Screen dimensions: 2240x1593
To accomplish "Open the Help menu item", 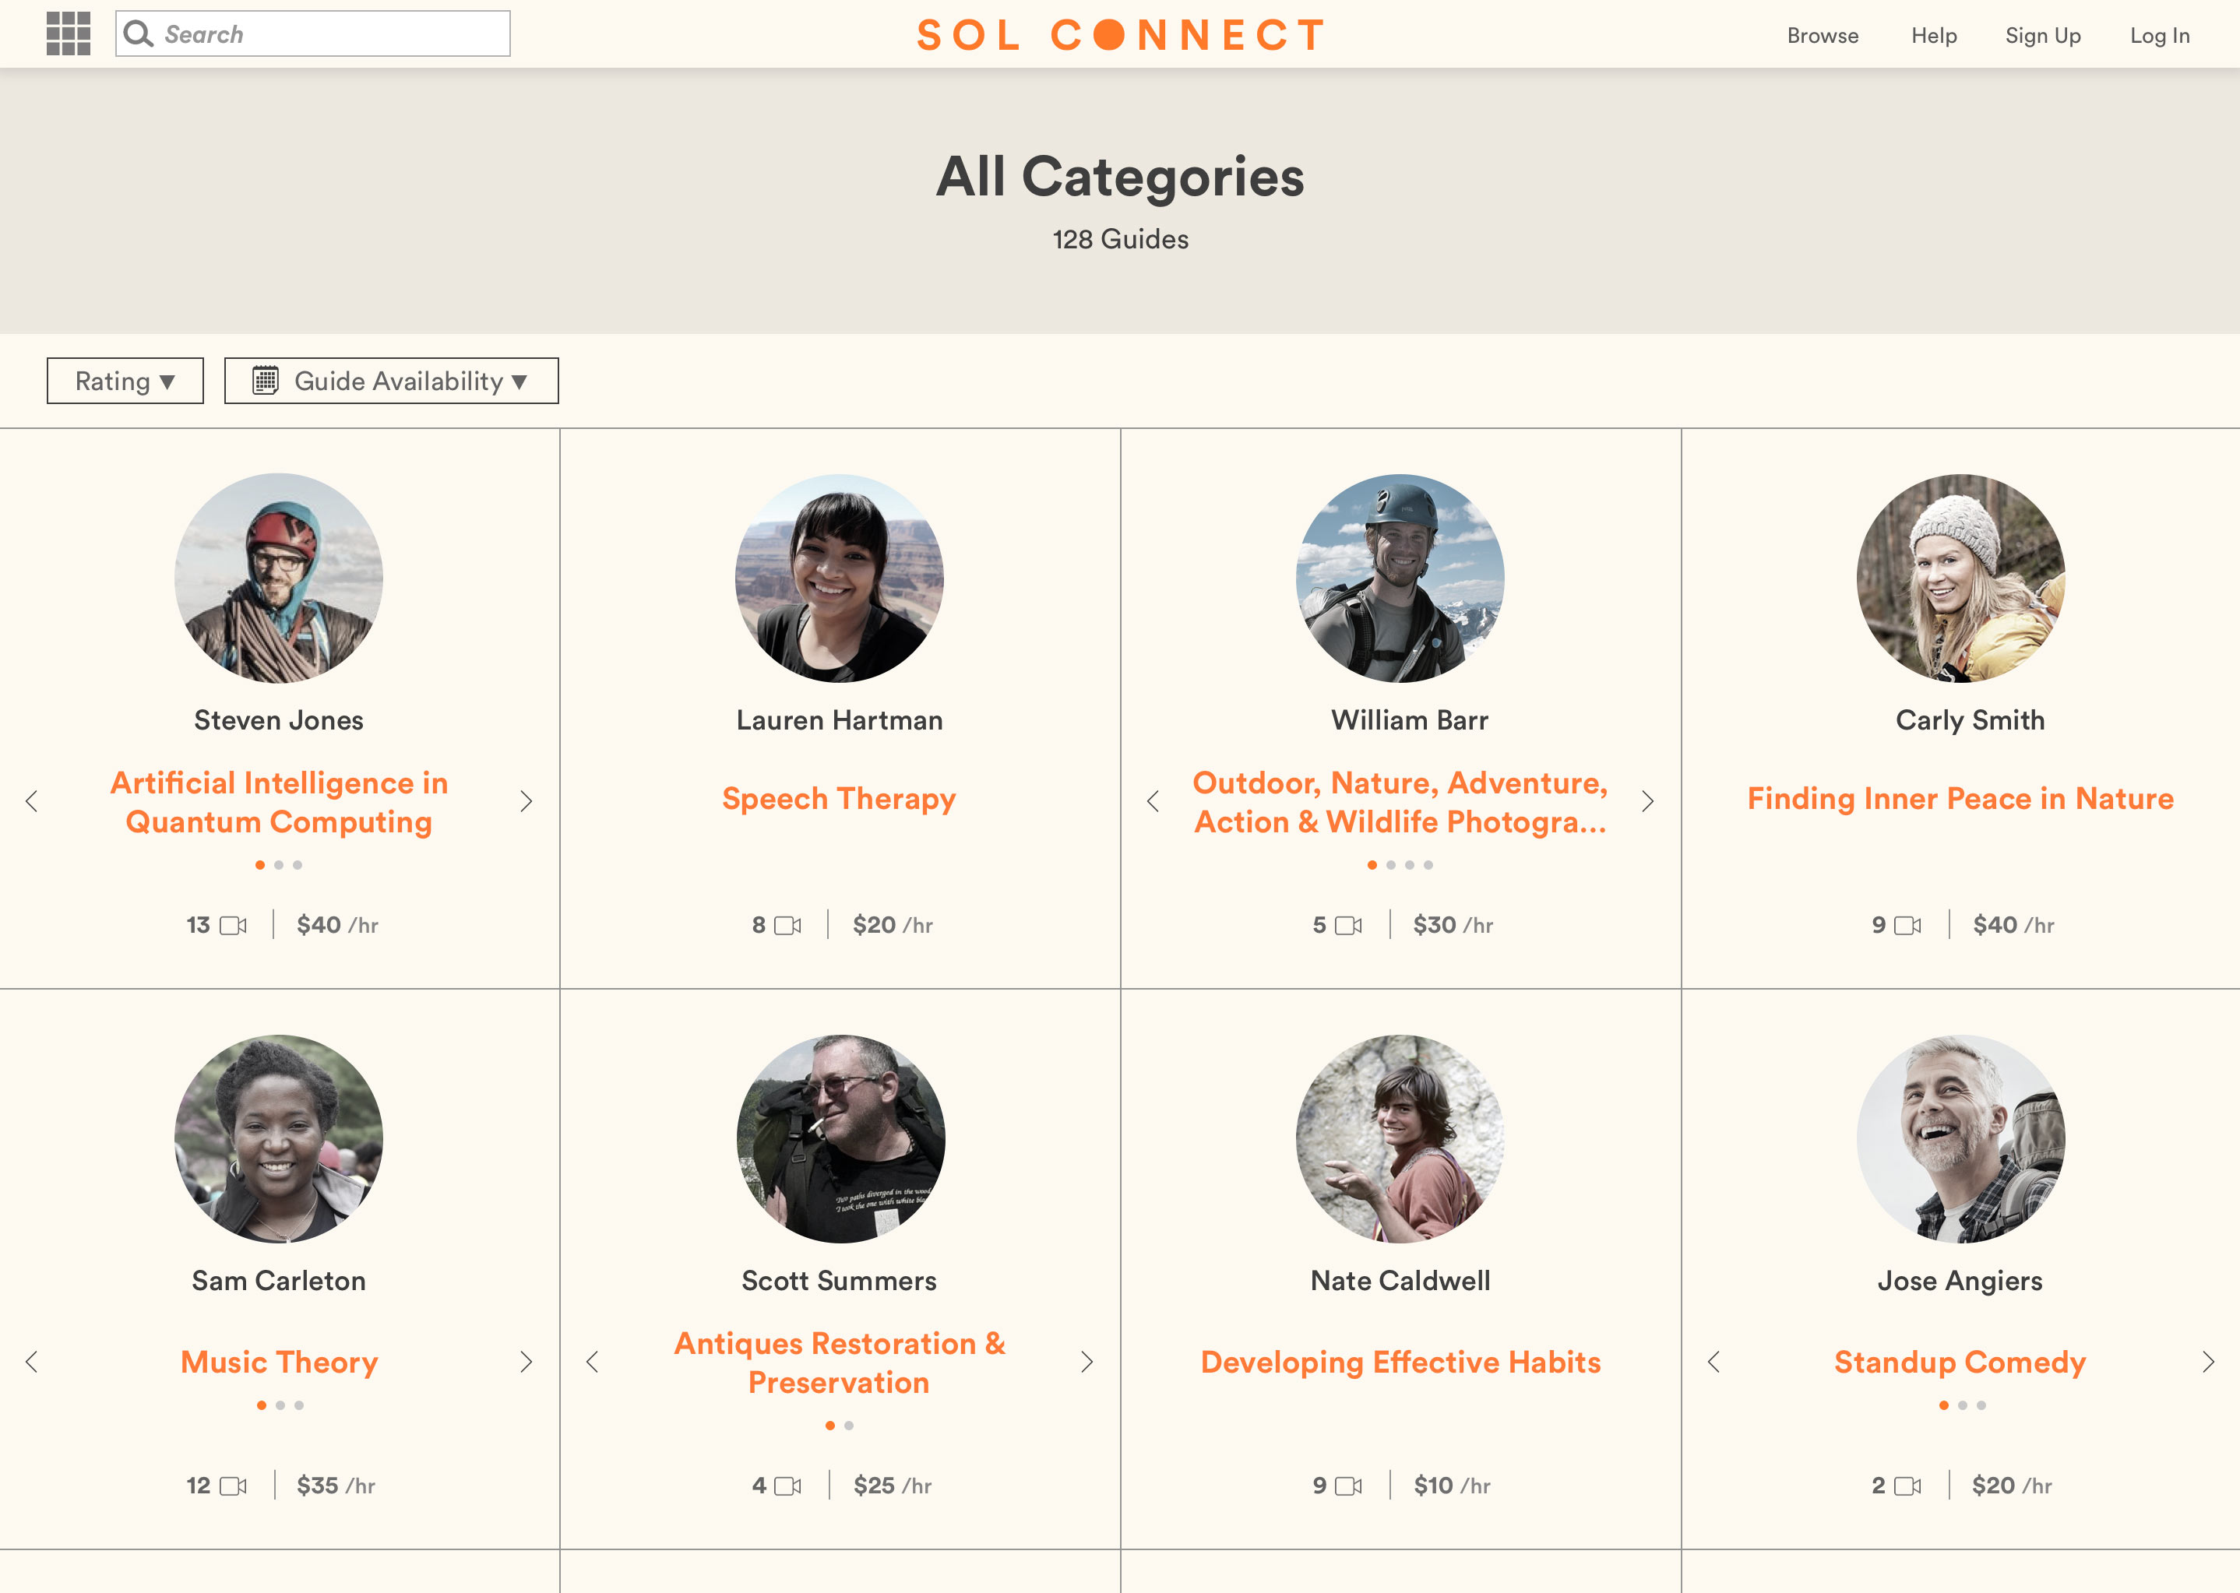I will click(1933, 35).
